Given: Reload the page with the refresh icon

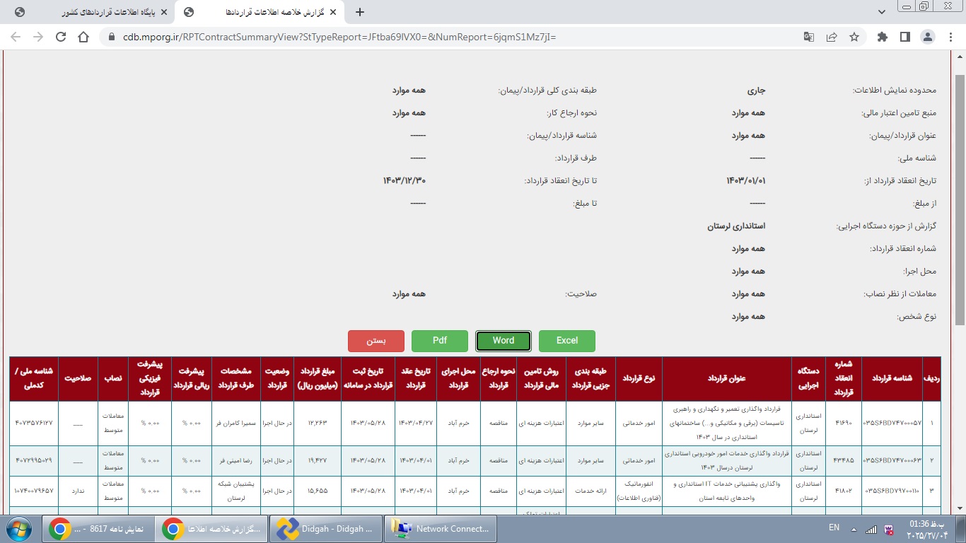Looking at the screenshot, I should (61, 37).
